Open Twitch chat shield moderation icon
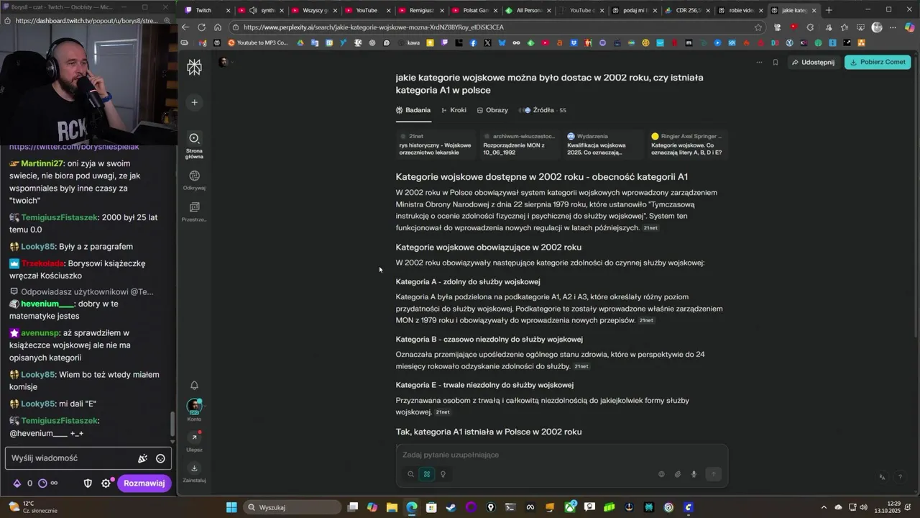The image size is (920, 518). pos(88,483)
